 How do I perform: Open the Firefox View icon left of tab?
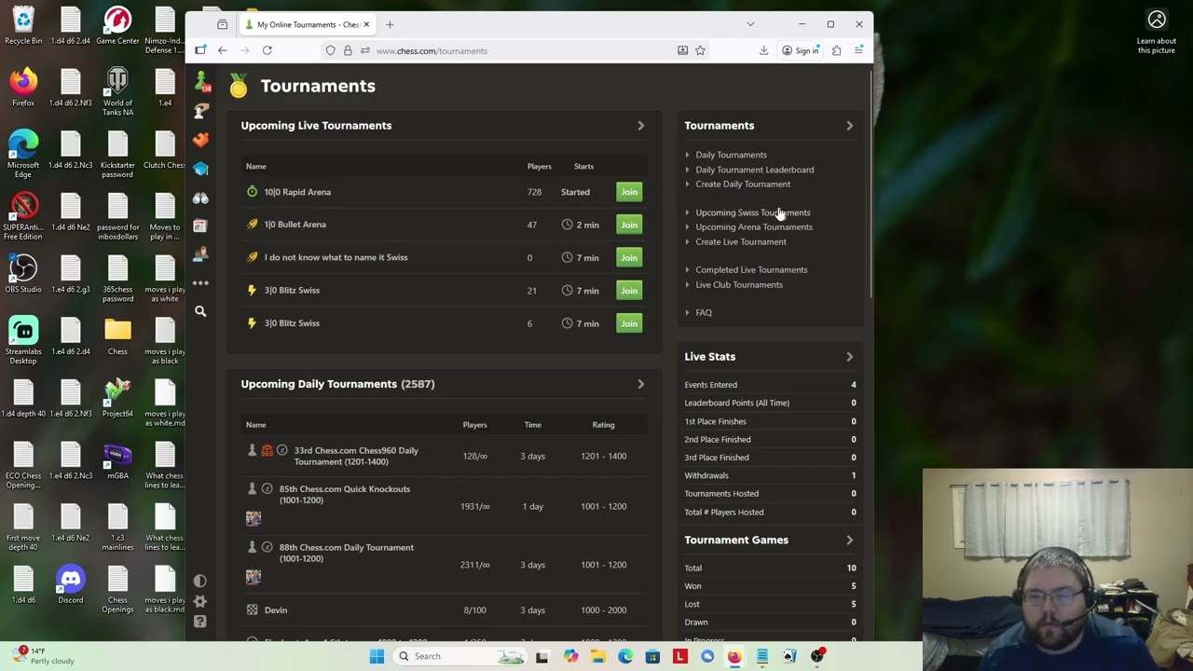222,24
